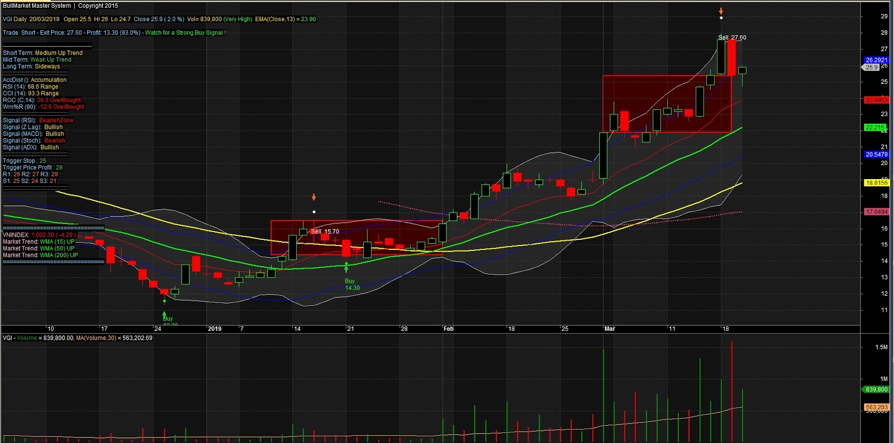Screen dimensions: 894x443
Task: Click the "AccDist (): Accumulation" indicator line
Action: (x=35, y=80)
